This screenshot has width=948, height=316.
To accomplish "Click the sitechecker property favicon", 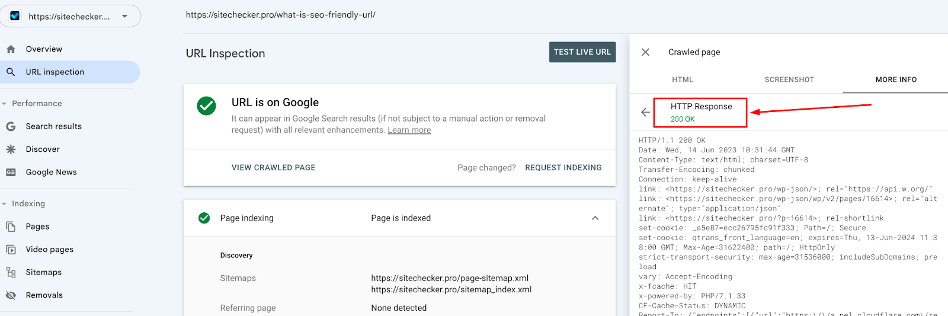I will point(15,16).
